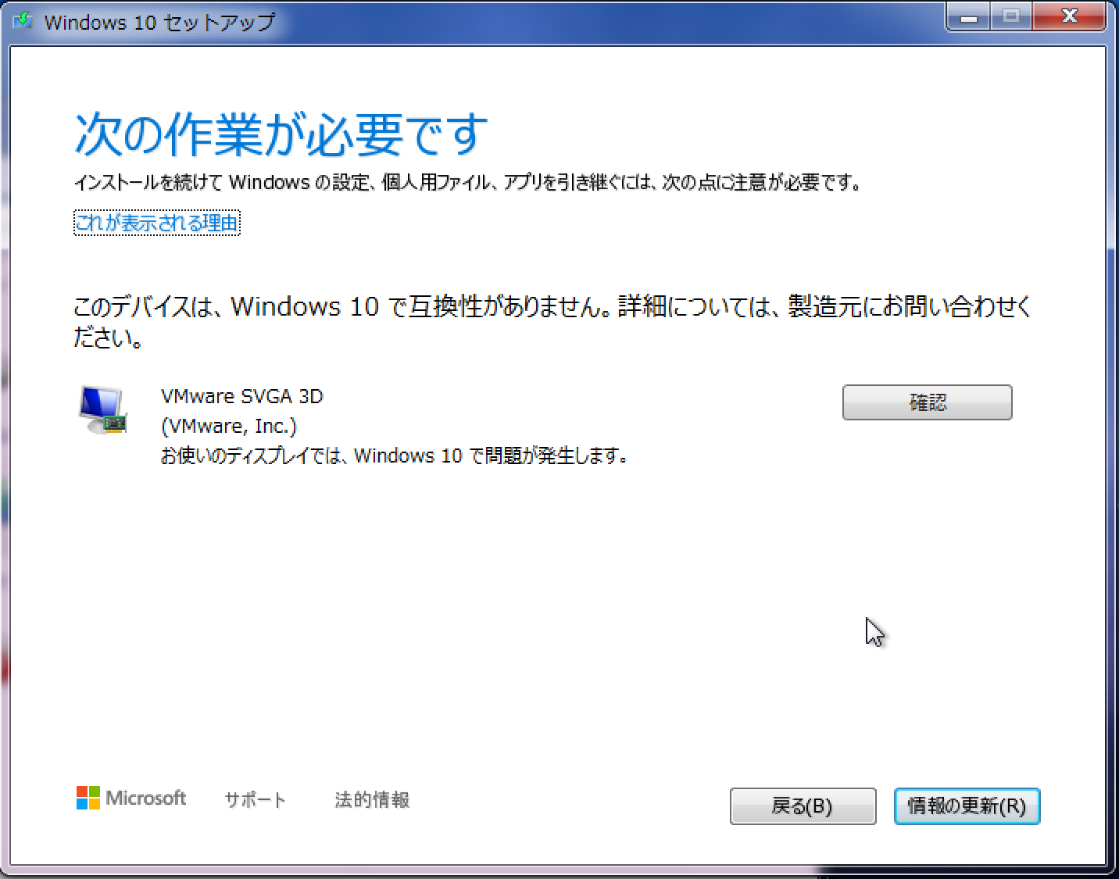Open the サポート link
The height and width of the screenshot is (879, 1119).
255,800
